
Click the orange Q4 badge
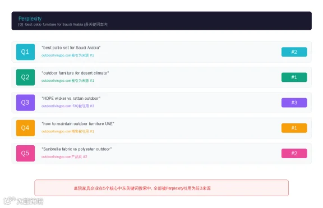pyautogui.click(x=25, y=128)
